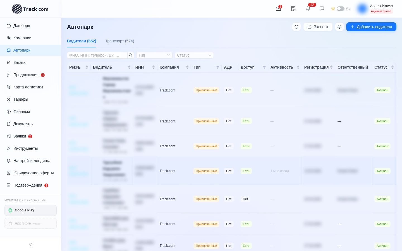Open Дашборд in the sidebar
The width and height of the screenshot is (402, 251).
click(31, 26)
